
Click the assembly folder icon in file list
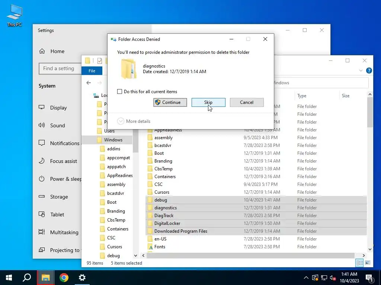click(x=150, y=138)
